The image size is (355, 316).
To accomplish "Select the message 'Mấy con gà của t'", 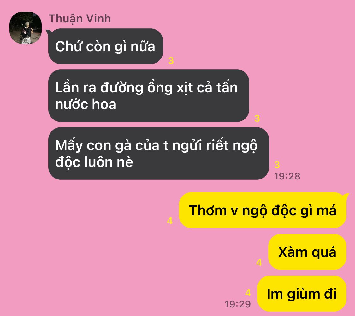I will click(x=158, y=153).
